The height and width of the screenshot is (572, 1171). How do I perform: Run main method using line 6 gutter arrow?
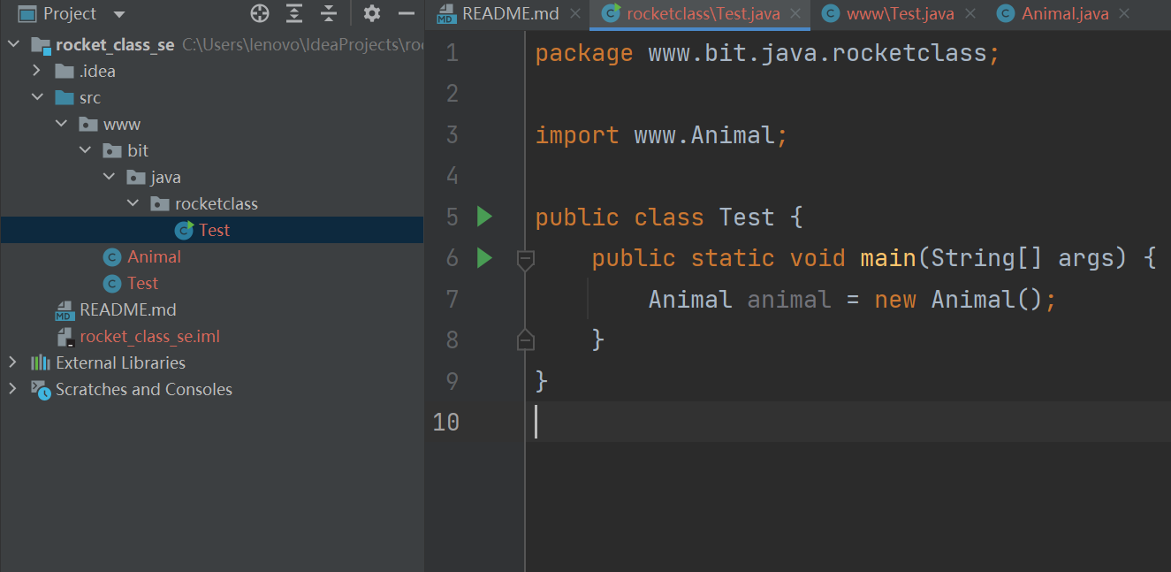(484, 258)
